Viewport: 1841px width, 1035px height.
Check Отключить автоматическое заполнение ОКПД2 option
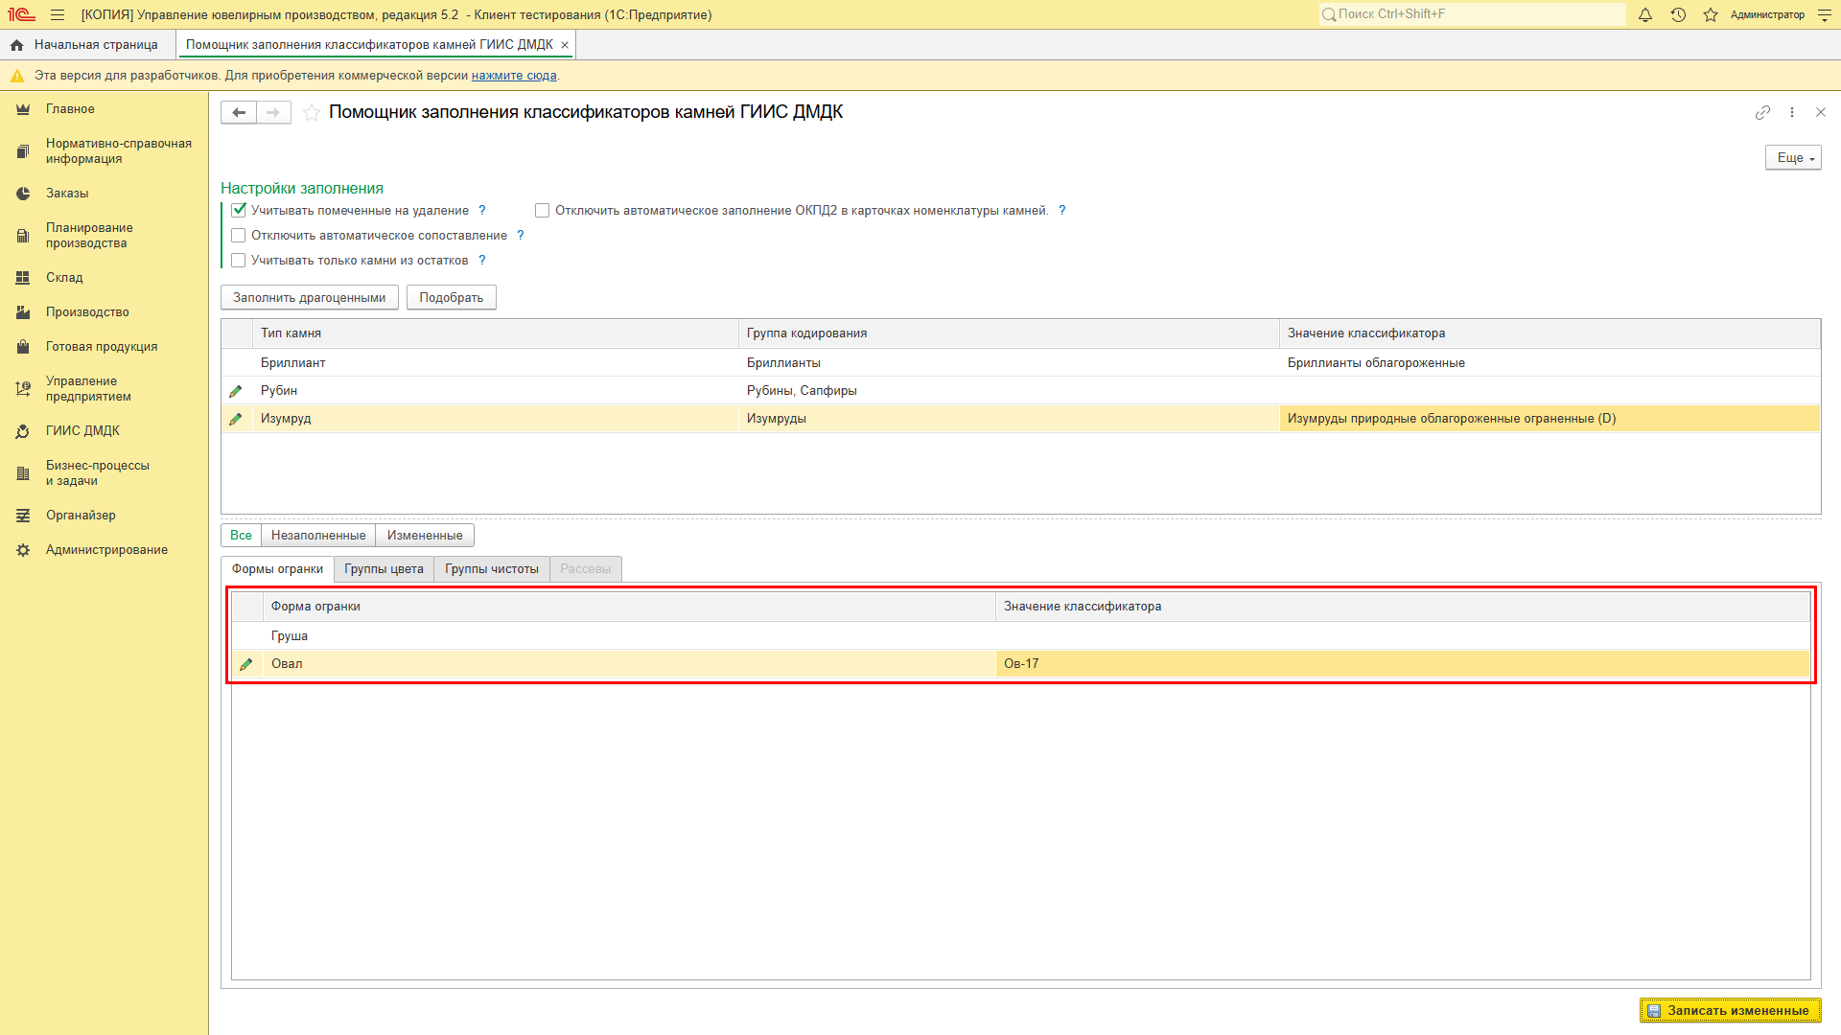tap(542, 210)
